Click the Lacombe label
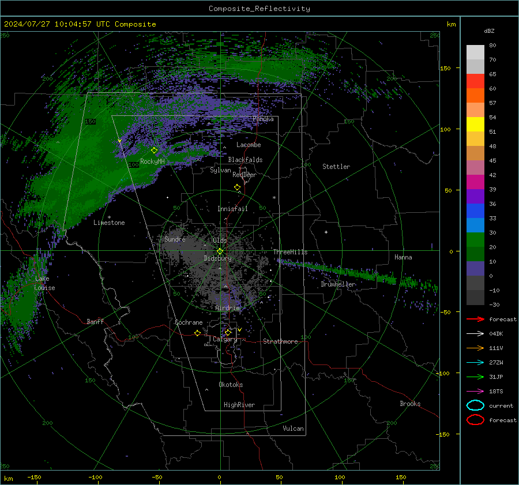The height and width of the screenshot is (485, 519). point(249,145)
